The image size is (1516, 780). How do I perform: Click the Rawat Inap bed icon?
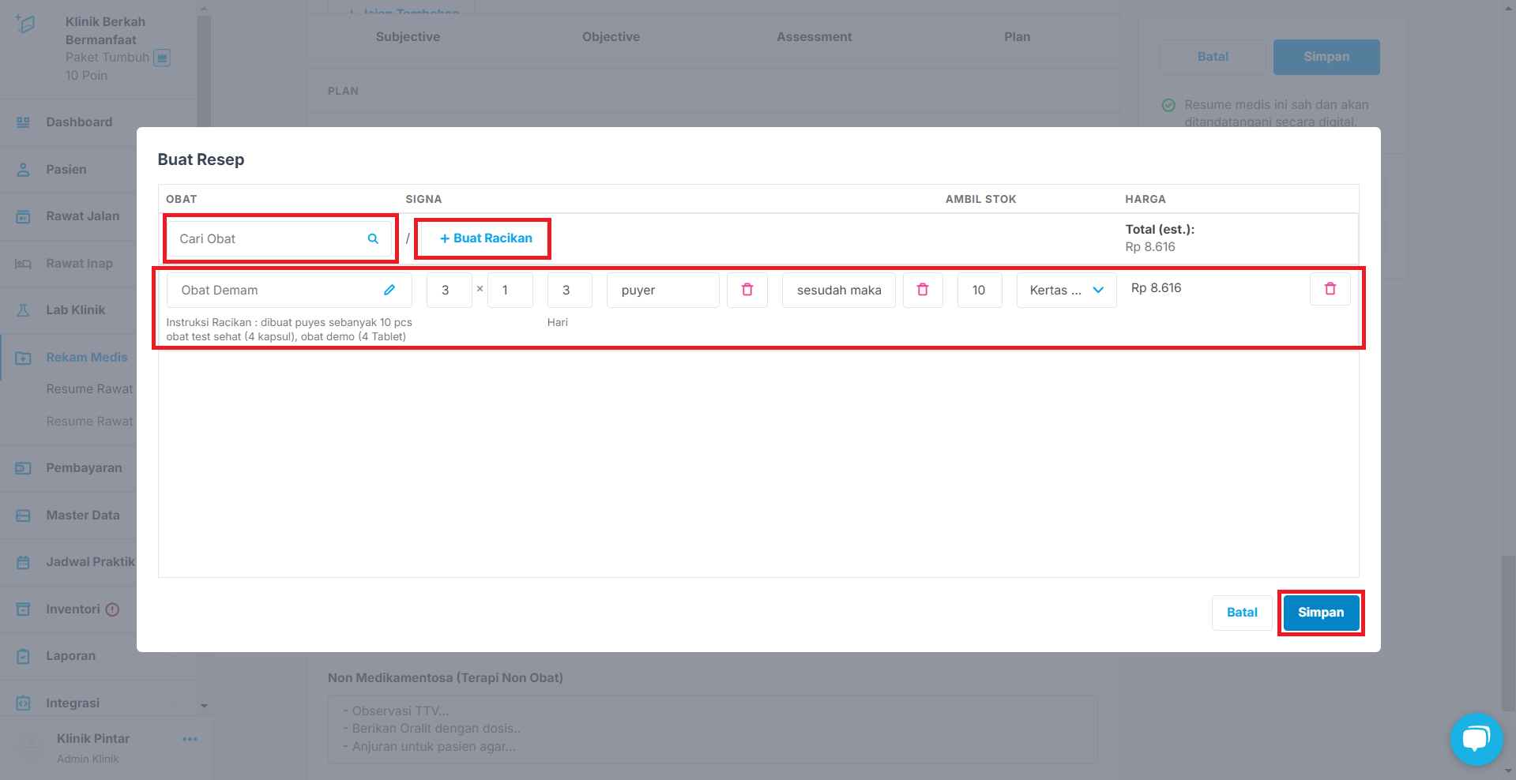click(23, 264)
